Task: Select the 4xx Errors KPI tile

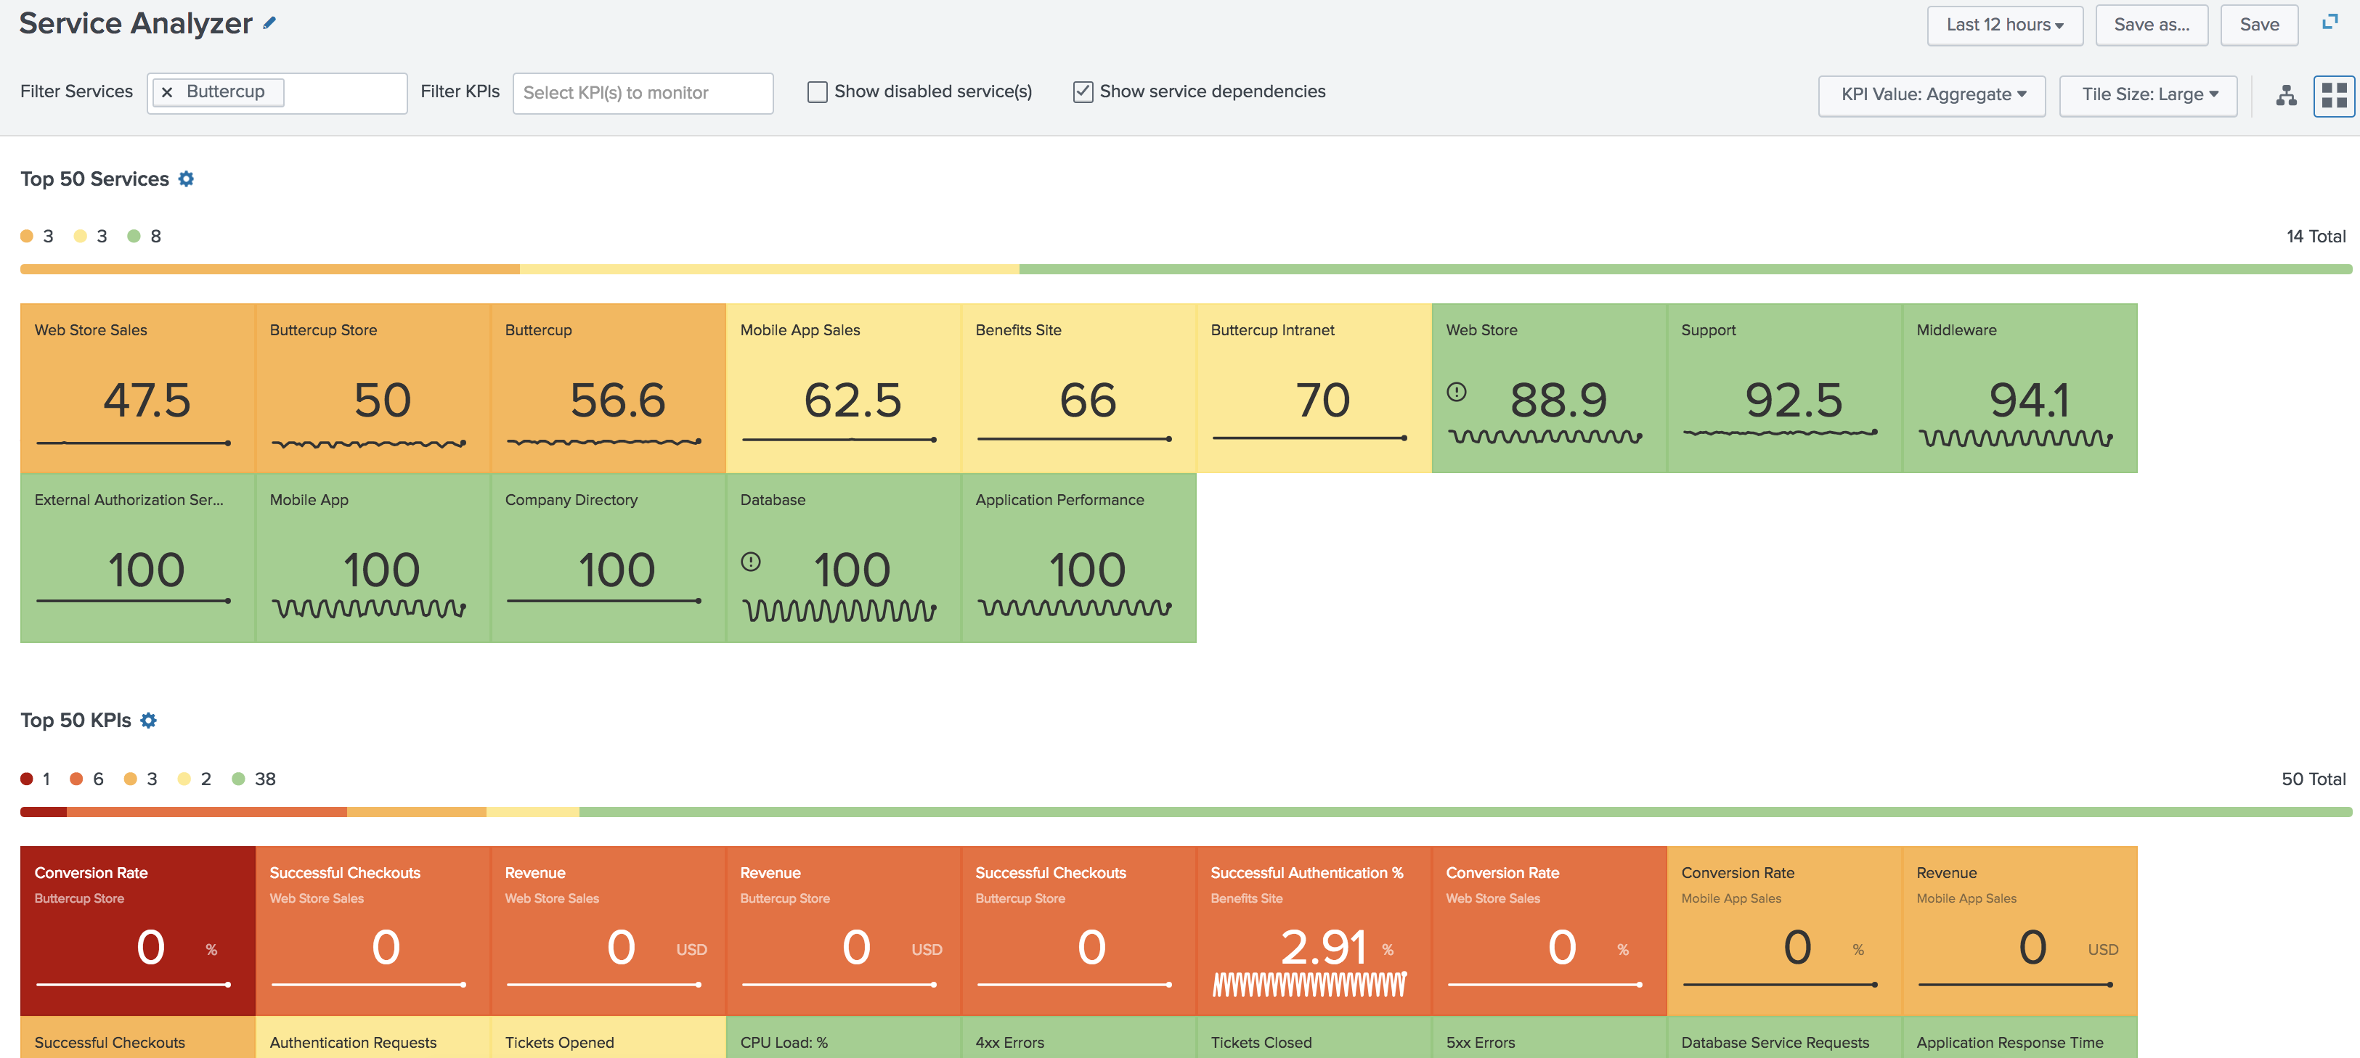Action: [1079, 1037]
